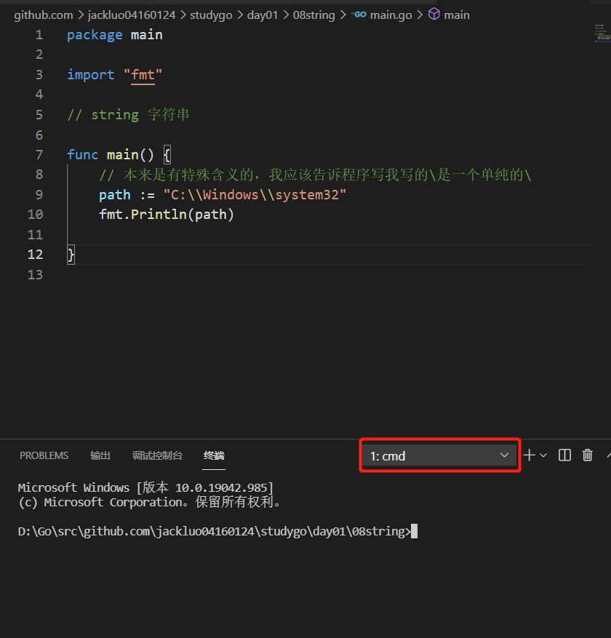The image size is (611, 638).
Task: Click the path string "C:\\Windows\\system32"
Action: pos(255,194)
